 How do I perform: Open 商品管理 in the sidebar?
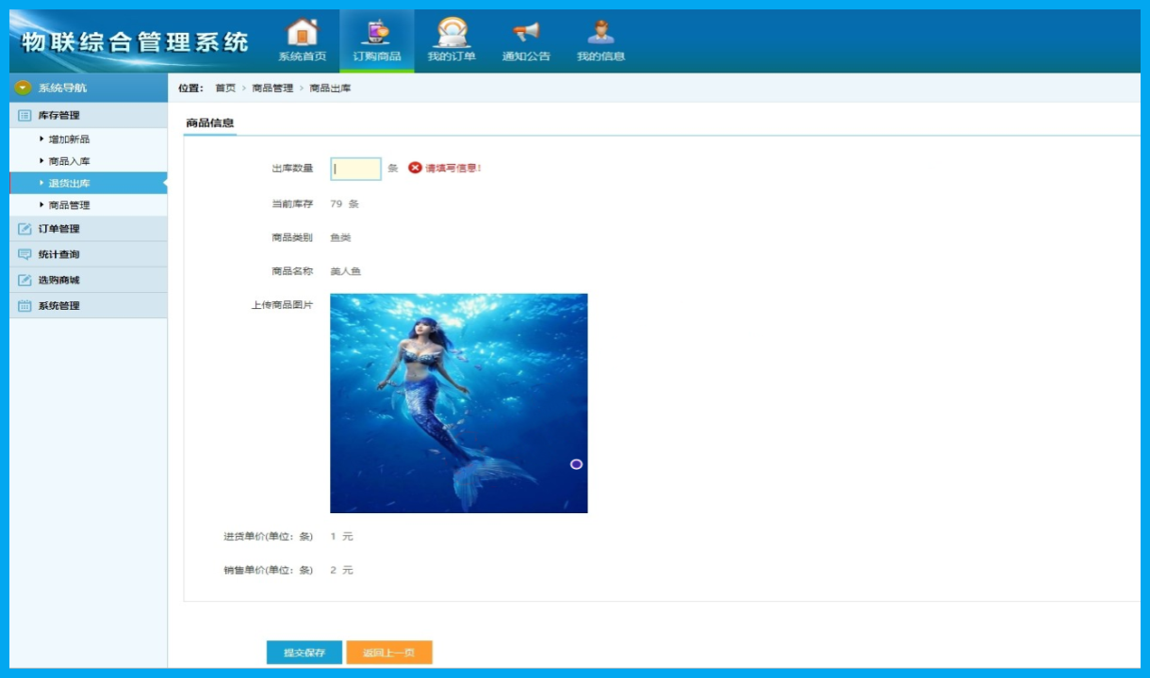pyautogui.click(x=69, y=204)
